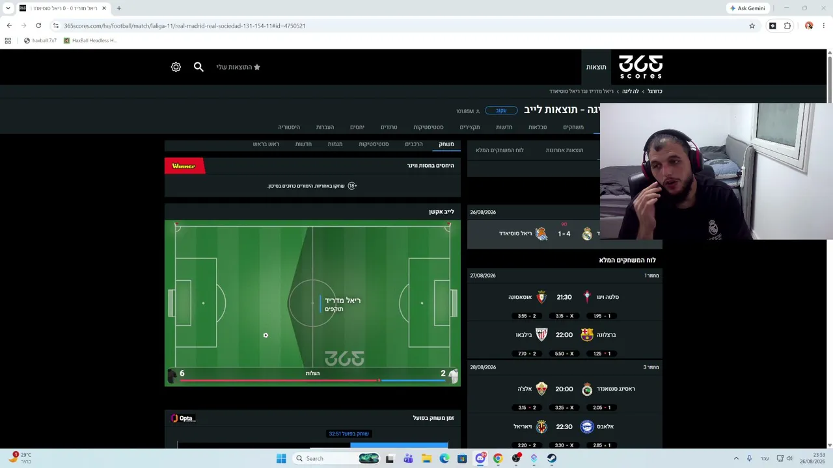This screenshot has width=833, height=468.
Task: Select the match הרכבים sub-tab
Action: (x=414, y=144)
